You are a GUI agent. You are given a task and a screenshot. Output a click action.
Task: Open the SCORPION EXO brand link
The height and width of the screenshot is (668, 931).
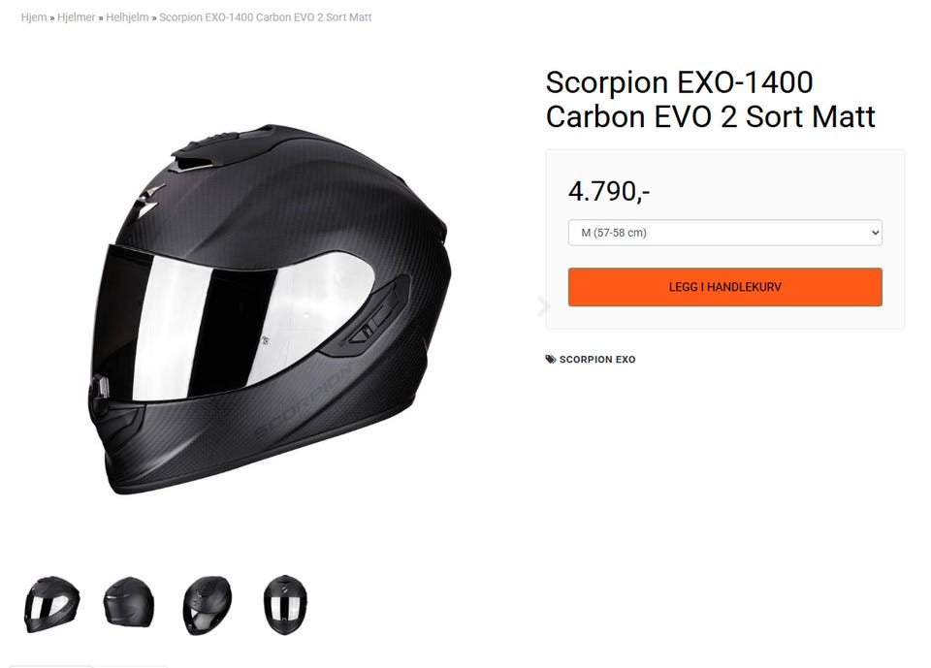(x=597, y=360)
